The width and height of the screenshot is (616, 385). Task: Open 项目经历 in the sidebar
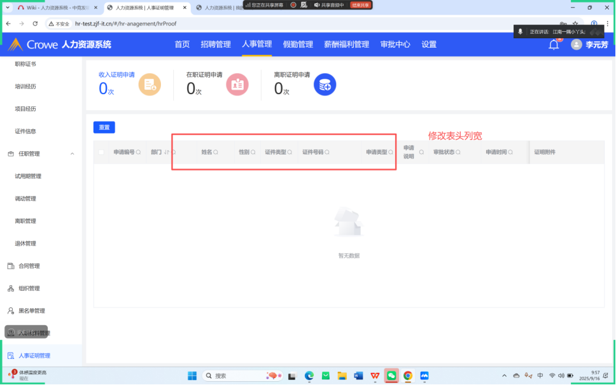[x=25, y=109]
